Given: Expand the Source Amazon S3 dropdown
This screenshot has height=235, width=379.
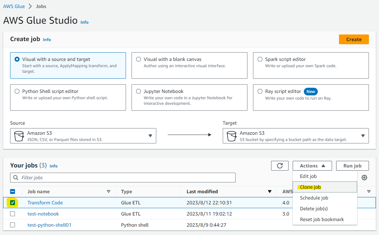Looking at the screenshot, I should pos(150,136).
